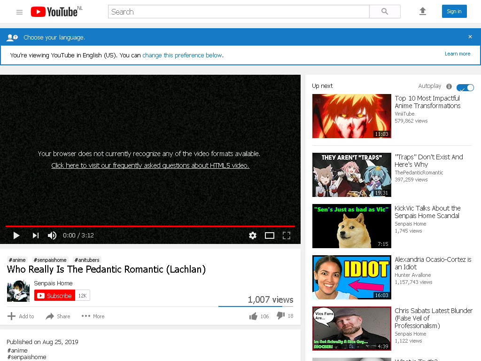Skip to next video

coord(36,235)
